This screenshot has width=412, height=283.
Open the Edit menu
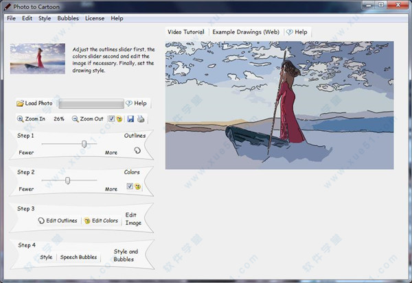(27, 19)
